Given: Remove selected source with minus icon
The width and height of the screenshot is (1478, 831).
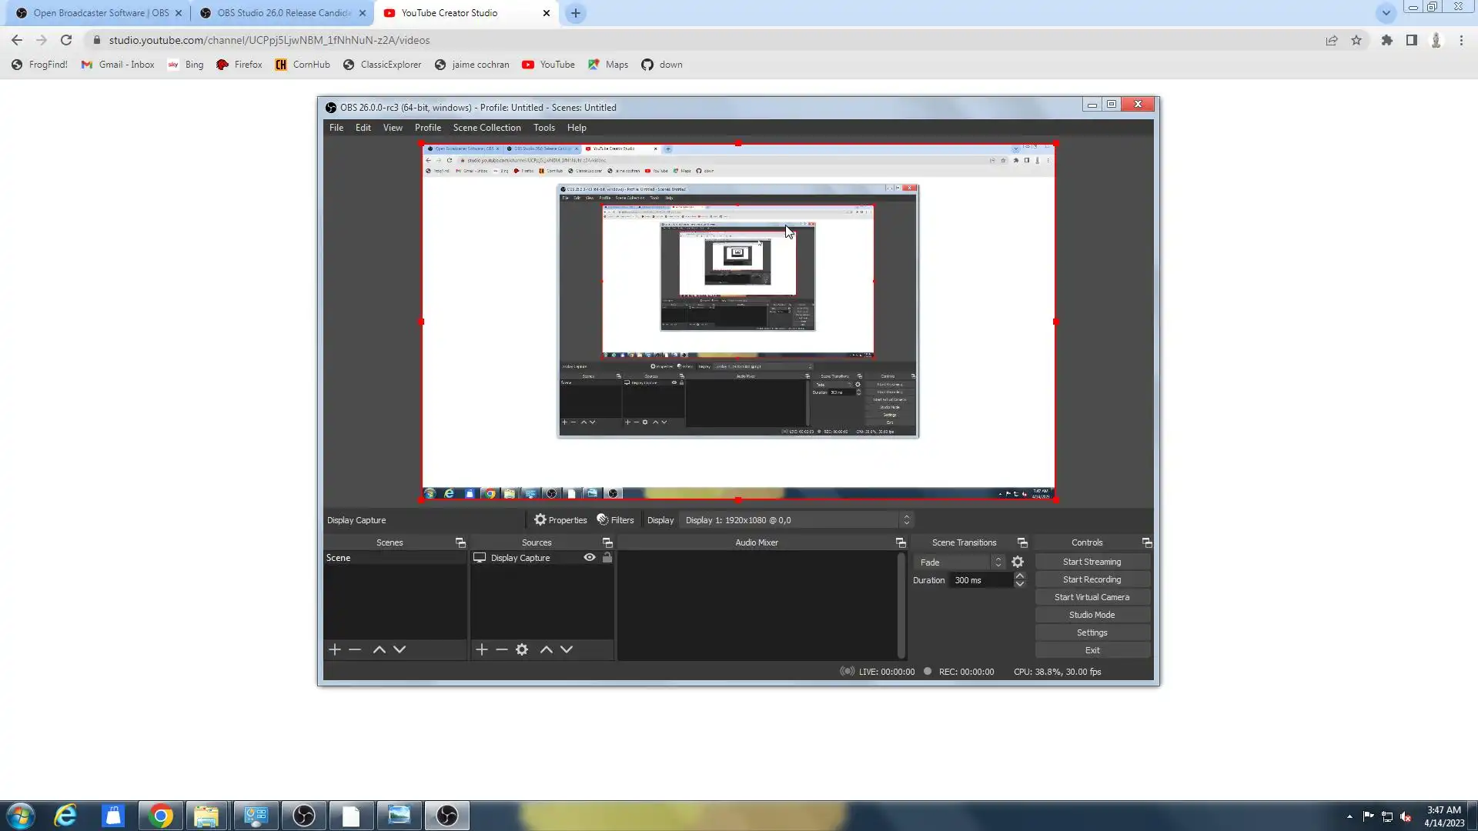Looking at the screenshot, I should pyautogui.click(x=502, y=649).
